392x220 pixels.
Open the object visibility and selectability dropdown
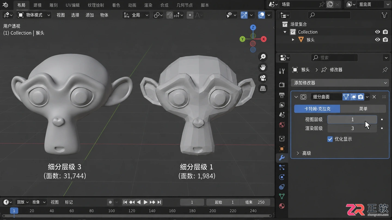click(232, 15)
